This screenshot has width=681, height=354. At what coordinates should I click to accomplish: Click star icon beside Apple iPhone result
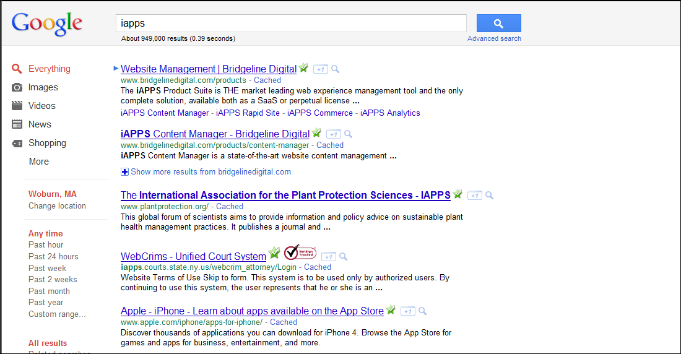click(391, 310)
